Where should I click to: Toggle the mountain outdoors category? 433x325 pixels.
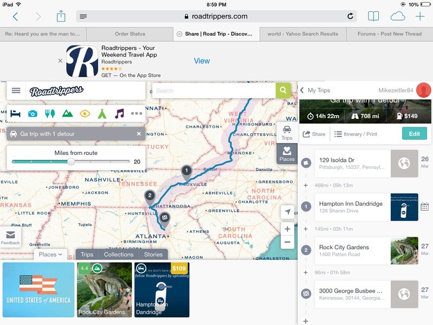[x=67, y=113]
